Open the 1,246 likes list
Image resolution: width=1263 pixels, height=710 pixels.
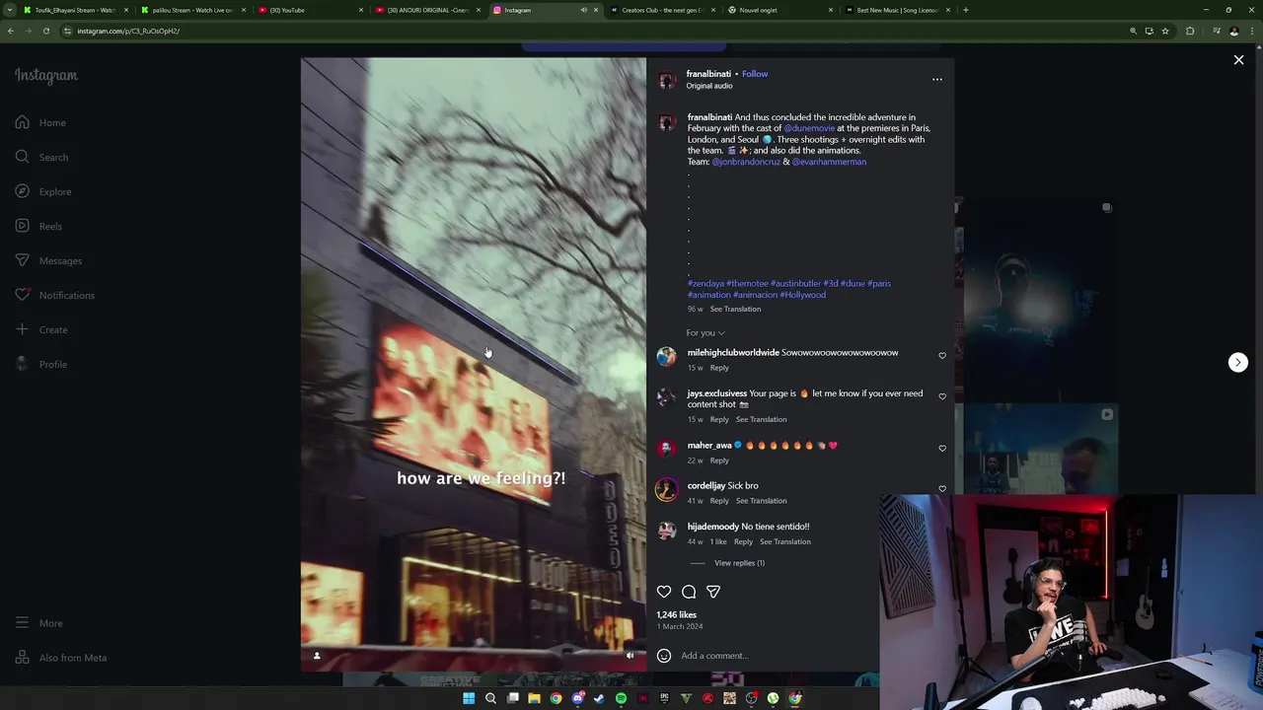(x=677, y=615)
